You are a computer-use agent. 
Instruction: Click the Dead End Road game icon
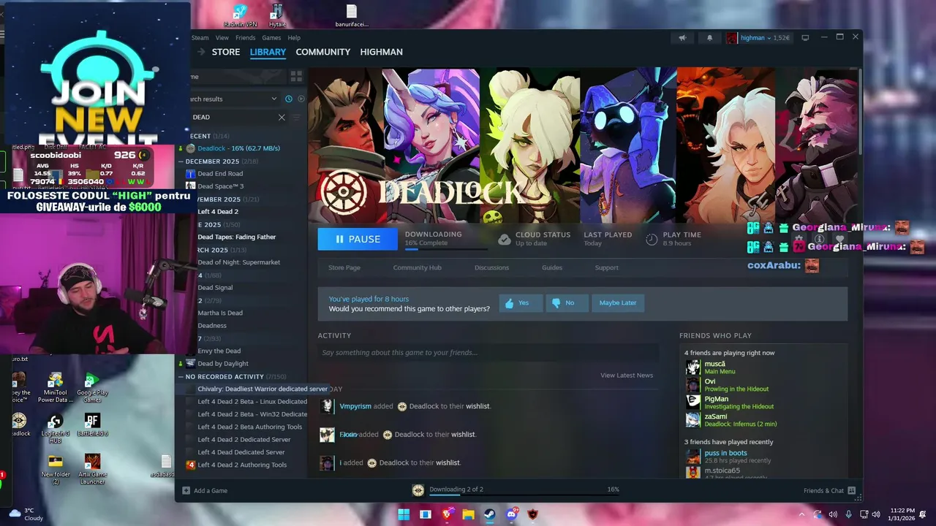(x=191, y=174)
